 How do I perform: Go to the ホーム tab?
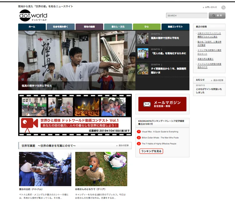32,27
